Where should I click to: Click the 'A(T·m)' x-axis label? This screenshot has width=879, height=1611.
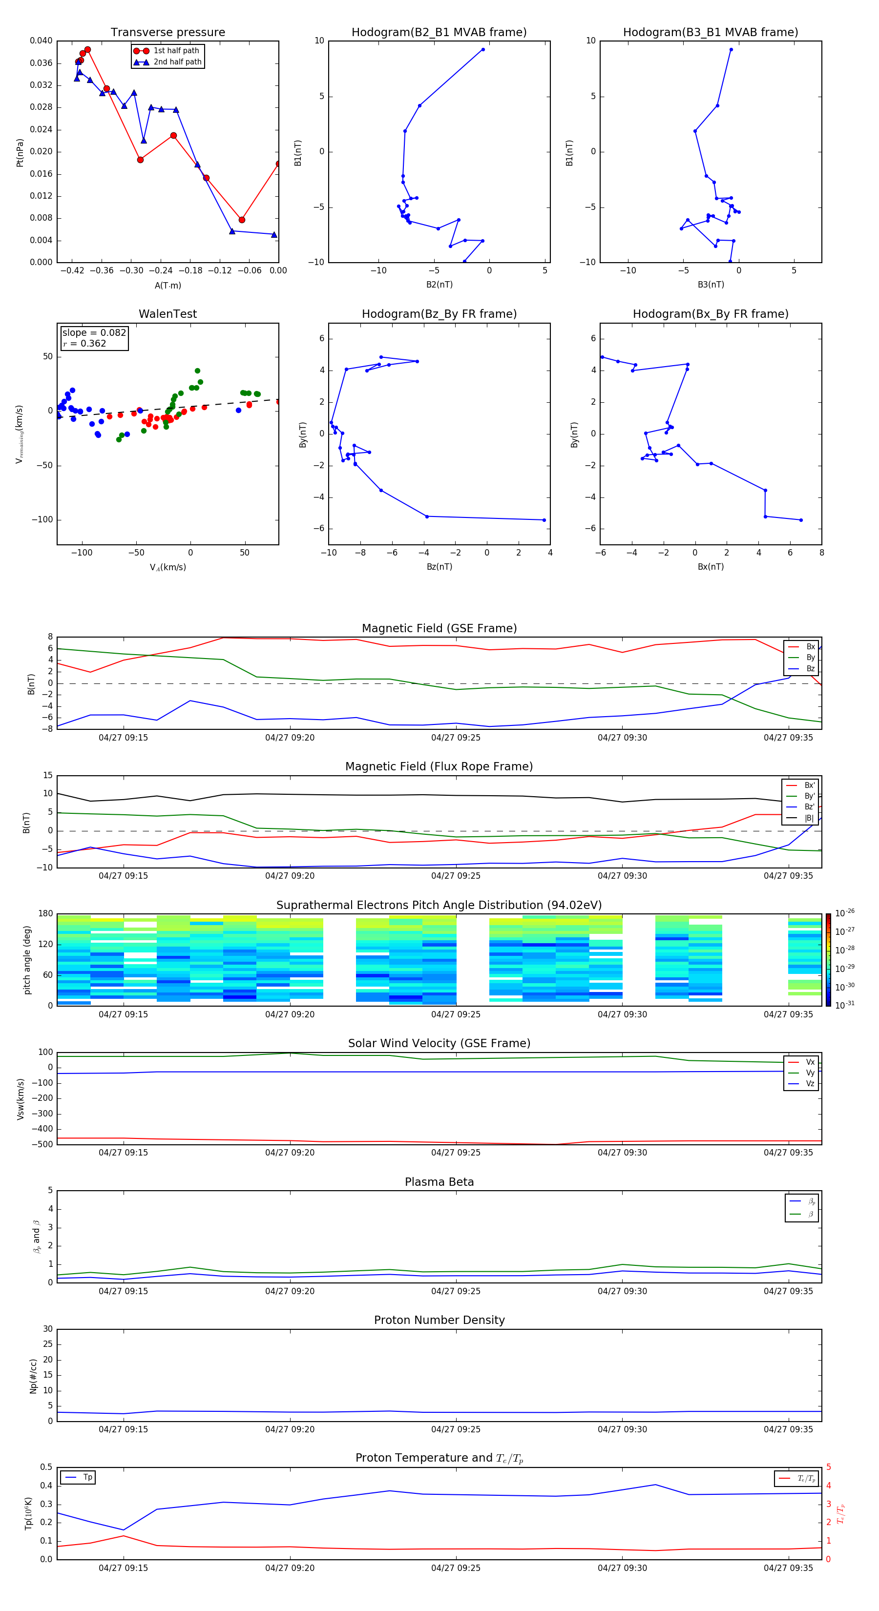tap(167, 286)
